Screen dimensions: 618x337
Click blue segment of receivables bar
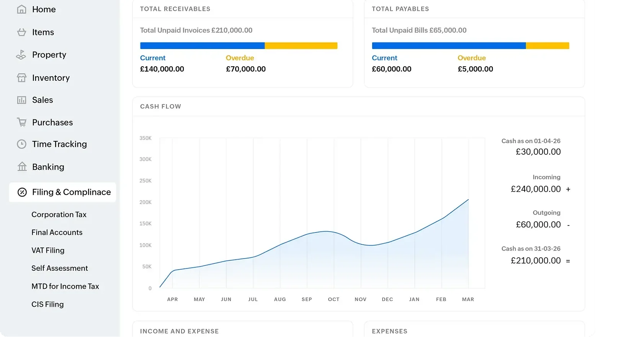tap(202, 46)
